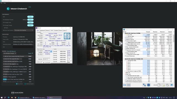Toggle the ranking Details expander
177x99 pixels.
[x=31, y=53]
